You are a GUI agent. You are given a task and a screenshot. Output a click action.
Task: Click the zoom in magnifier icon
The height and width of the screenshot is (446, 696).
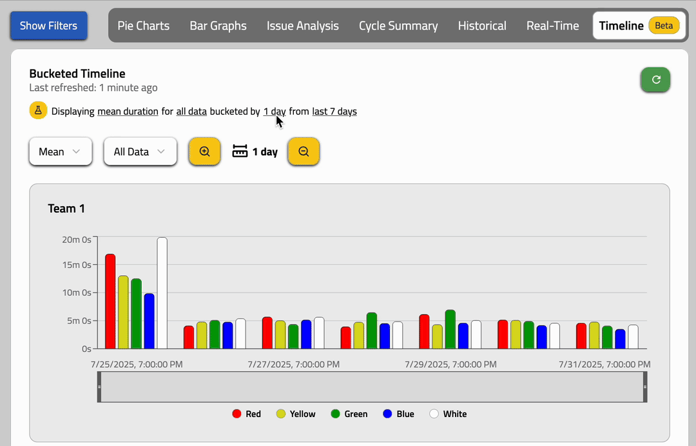point(204,151)
